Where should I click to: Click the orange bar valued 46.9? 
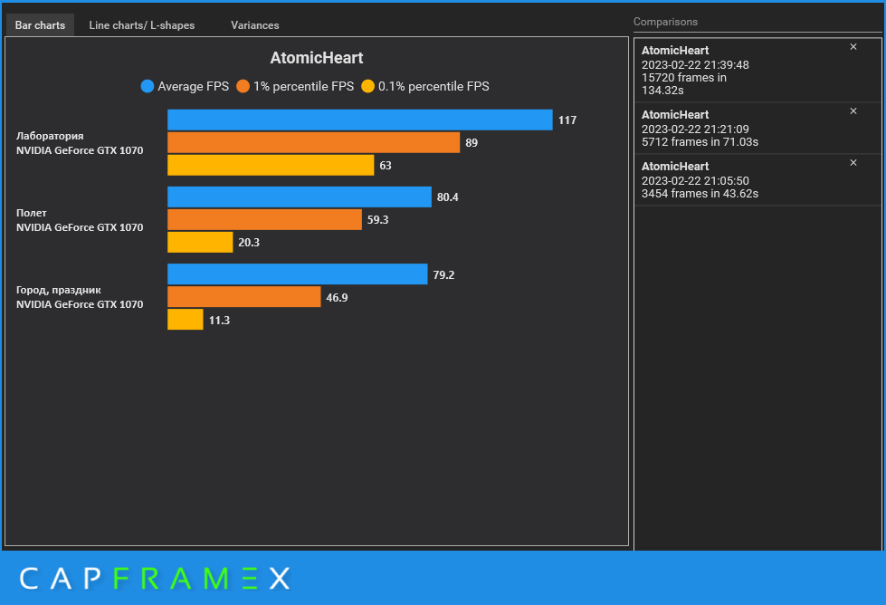click(x=244, y=297)
